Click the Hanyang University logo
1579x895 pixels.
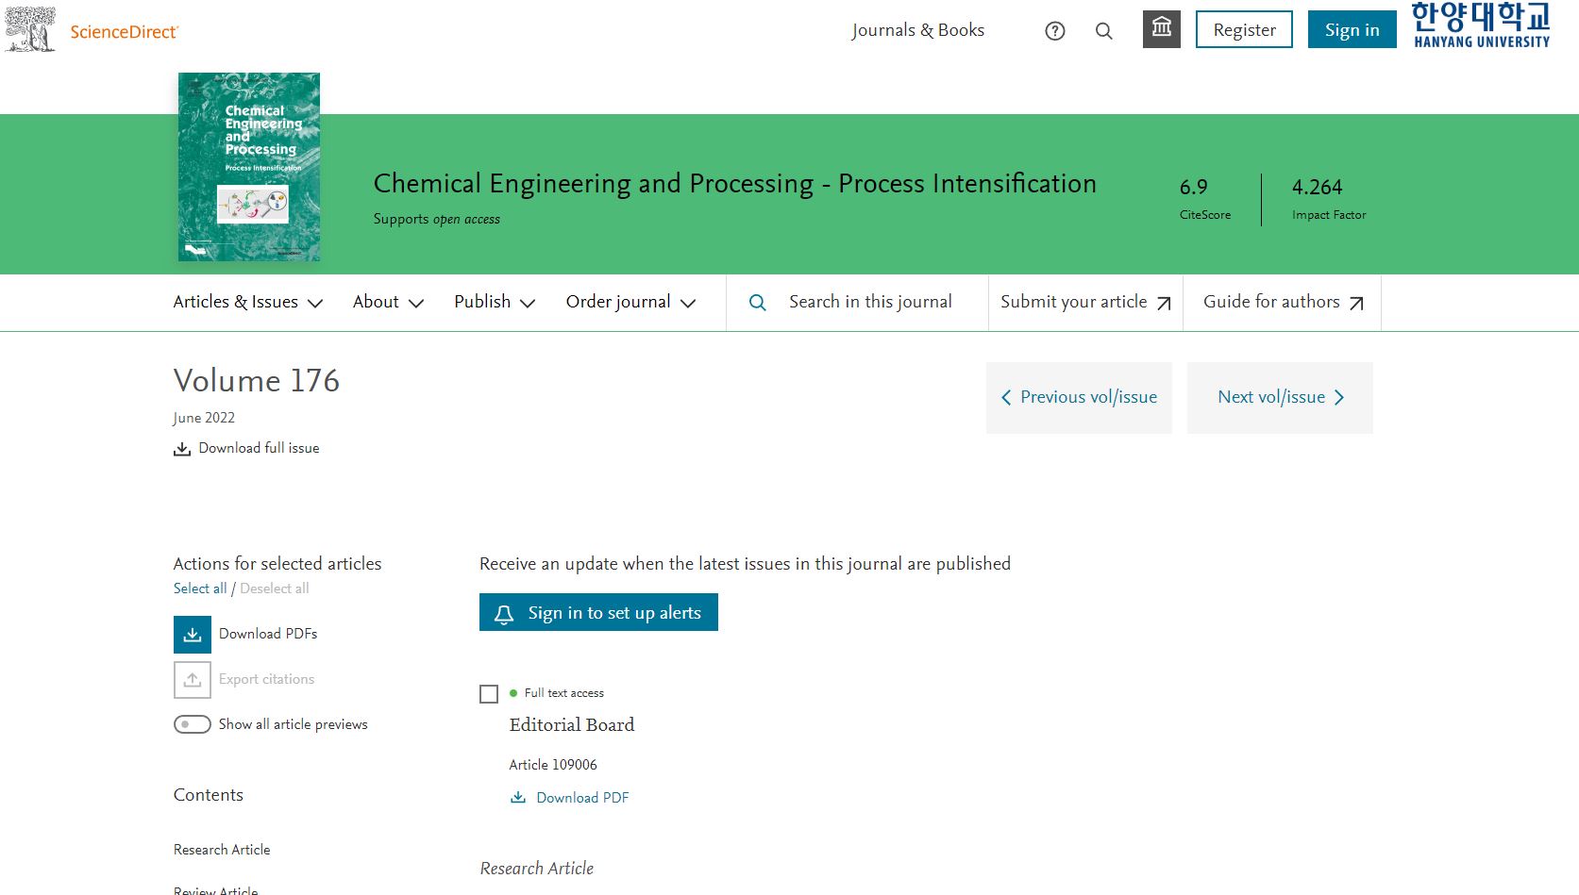point(1480,25)
